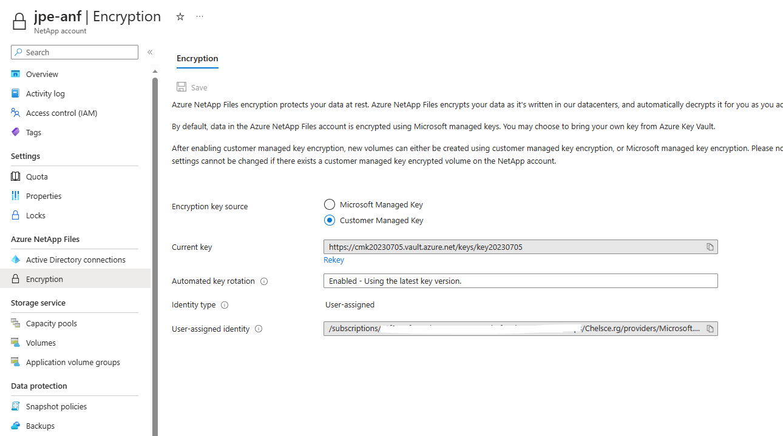Show info for User-assigned identity
The width and height of the screenshot is (783, 436).
click(x=259, y=329)
